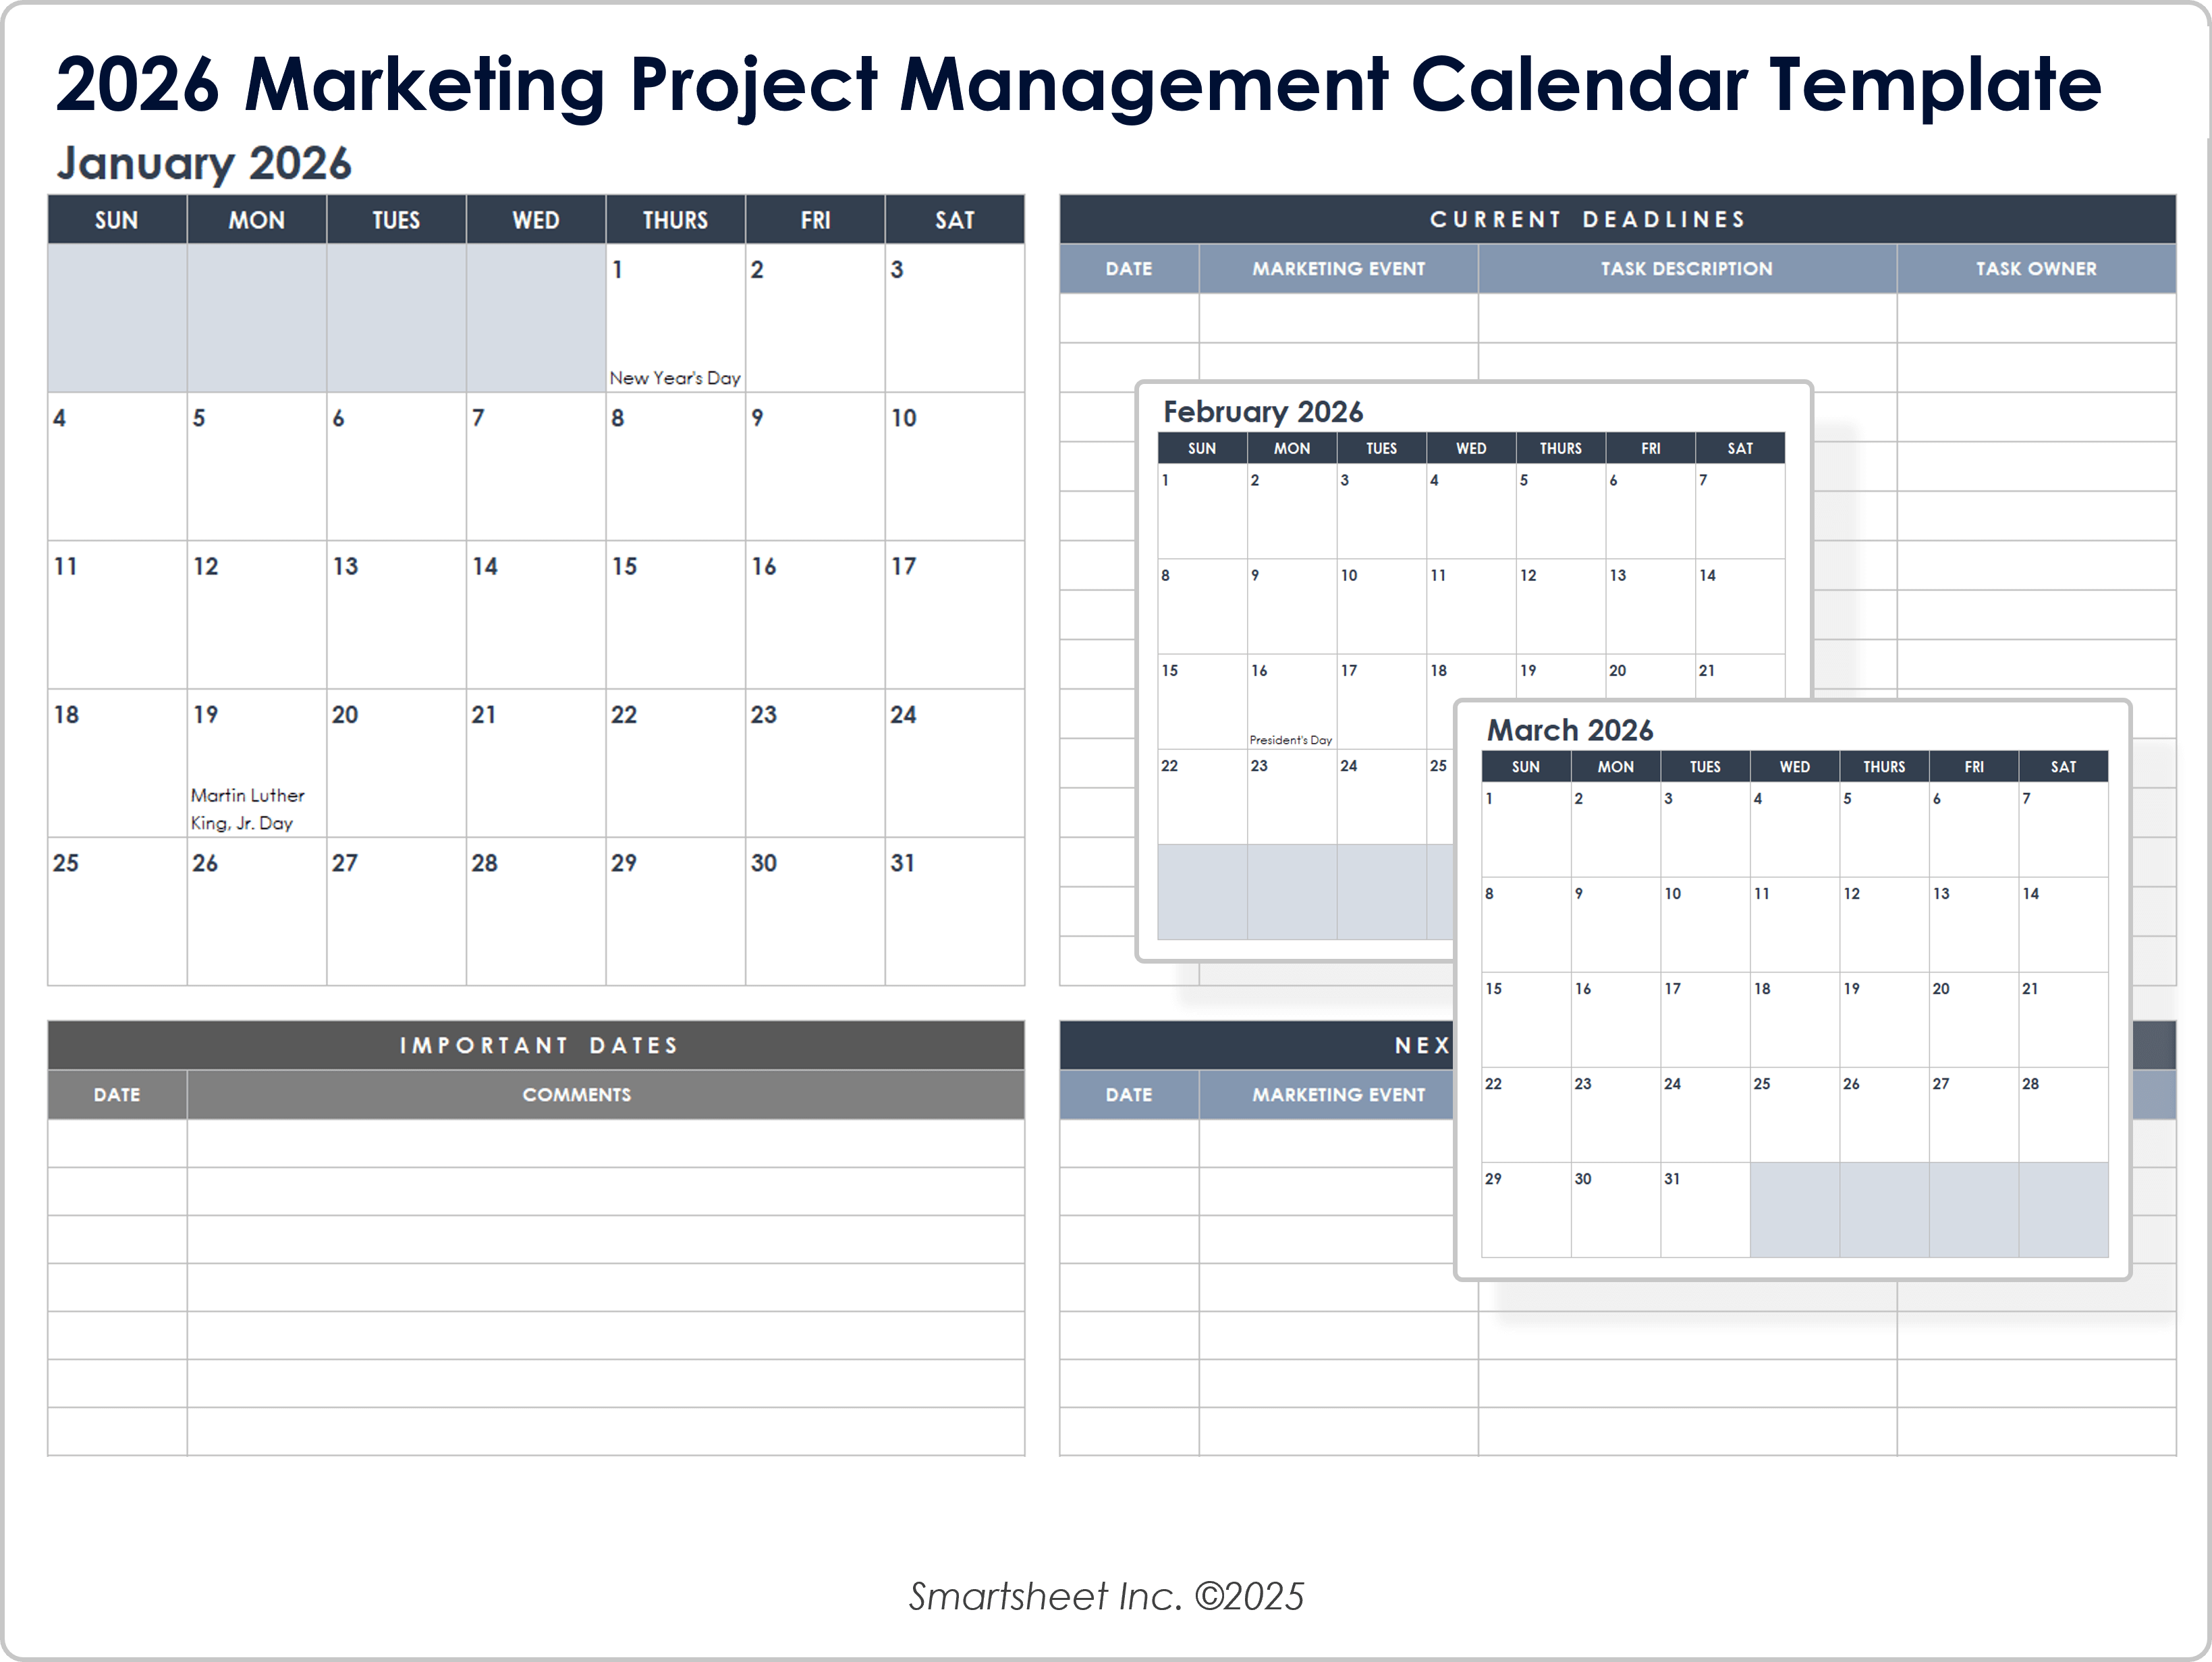This screenshot has width=2212, height=1662.
Task: Click the THURS header in January calendar
Action: click(x=675, y=220)
